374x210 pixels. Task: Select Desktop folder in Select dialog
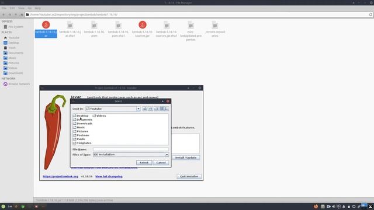81,116
